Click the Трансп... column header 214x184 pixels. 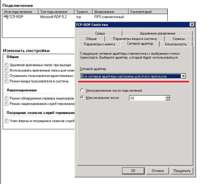pyautogui.click(x=83, y=12)
